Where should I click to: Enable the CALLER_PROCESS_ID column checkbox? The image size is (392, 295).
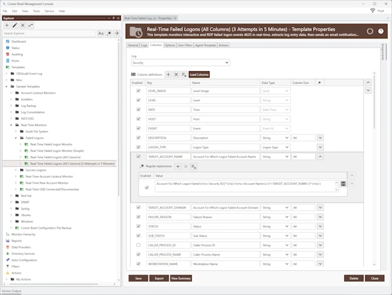[138, 245]
